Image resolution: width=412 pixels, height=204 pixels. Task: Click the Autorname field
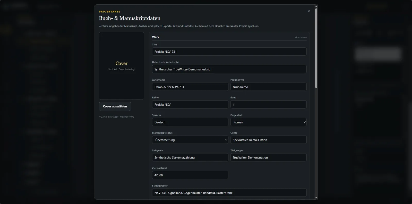click(190, 87)
